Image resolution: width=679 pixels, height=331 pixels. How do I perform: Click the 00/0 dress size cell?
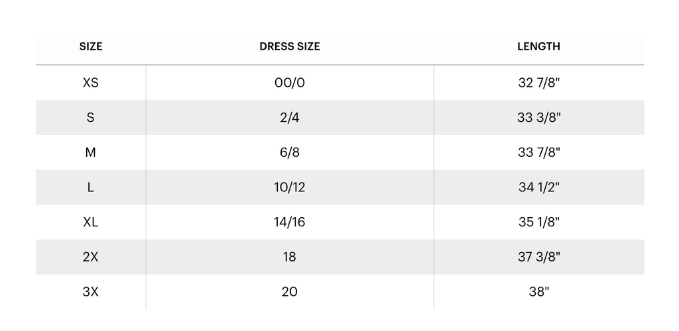tap(290, 83)
